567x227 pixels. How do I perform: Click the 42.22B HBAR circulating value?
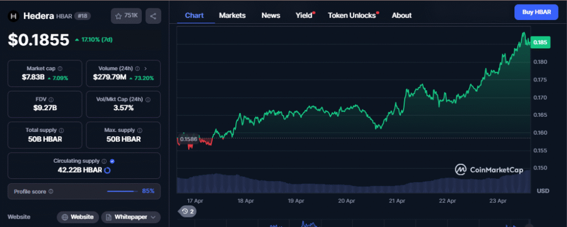80,171
